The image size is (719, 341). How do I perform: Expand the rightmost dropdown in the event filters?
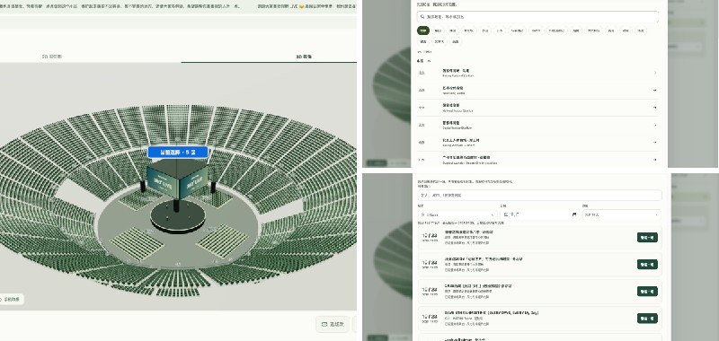point(621,214)
